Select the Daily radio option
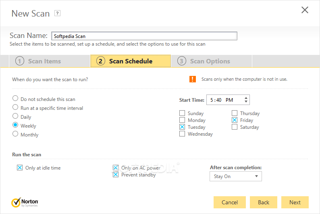 (x=15, y=116)
